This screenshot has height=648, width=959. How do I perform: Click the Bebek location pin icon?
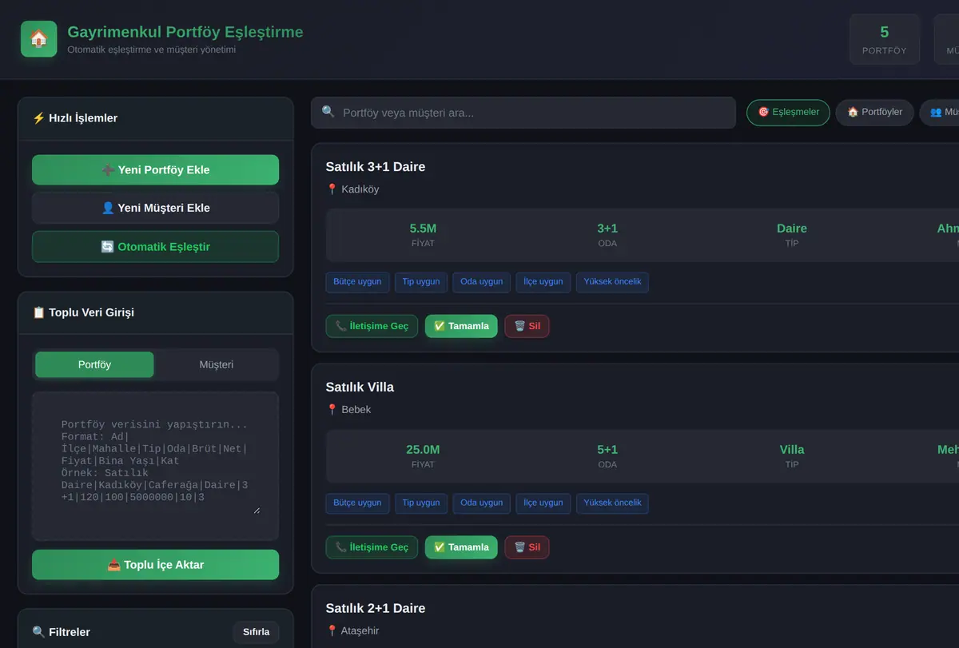[332, 410]
